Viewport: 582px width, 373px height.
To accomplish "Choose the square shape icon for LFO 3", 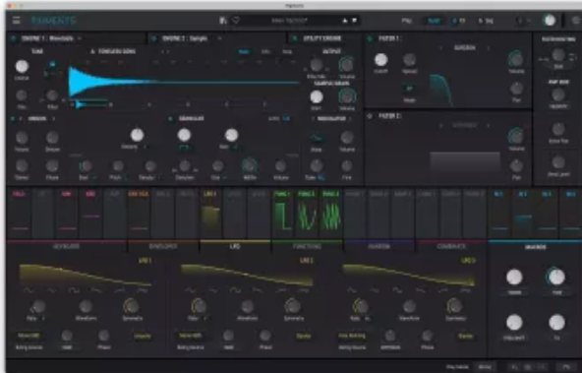I will click(x=397, y=290).
